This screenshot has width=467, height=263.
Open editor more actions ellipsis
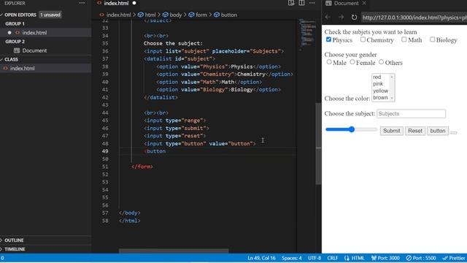(x=312, y=3)
